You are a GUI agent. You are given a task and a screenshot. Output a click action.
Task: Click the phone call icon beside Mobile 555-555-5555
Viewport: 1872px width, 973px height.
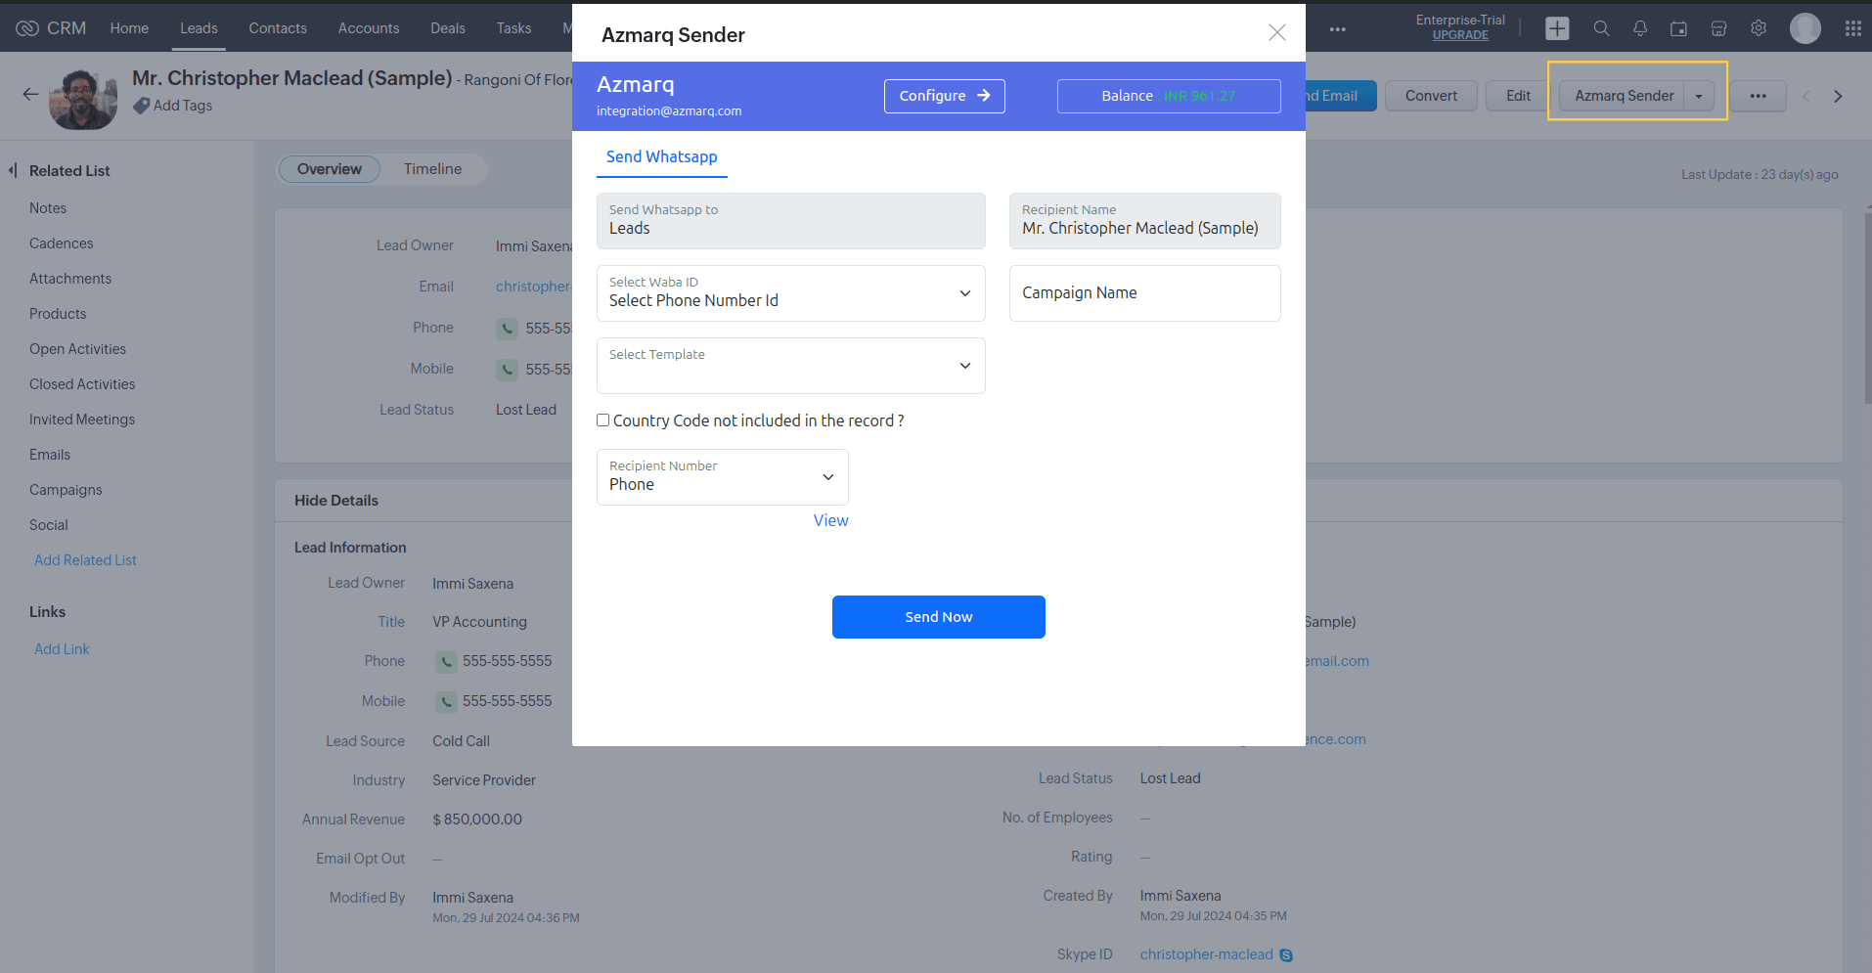(x=445, y=702)
